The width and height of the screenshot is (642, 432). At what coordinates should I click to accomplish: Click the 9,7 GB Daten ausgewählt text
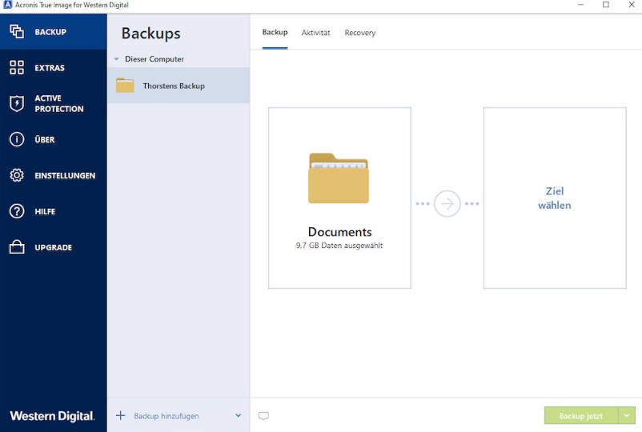(x=339, y=246)
